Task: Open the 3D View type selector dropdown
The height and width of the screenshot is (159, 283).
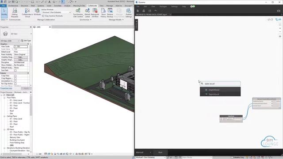Action: [31, 34]
